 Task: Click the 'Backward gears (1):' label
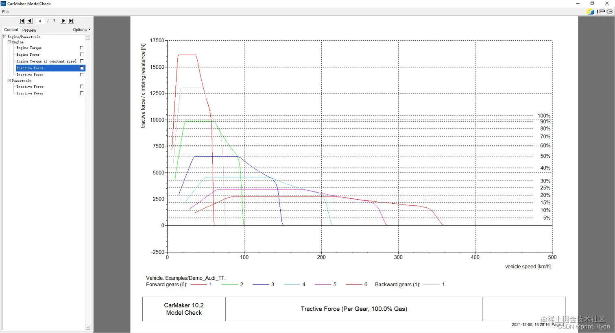coord(397,285)
